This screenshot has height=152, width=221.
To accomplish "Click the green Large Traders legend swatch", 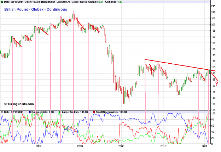I will click(60, 112).
